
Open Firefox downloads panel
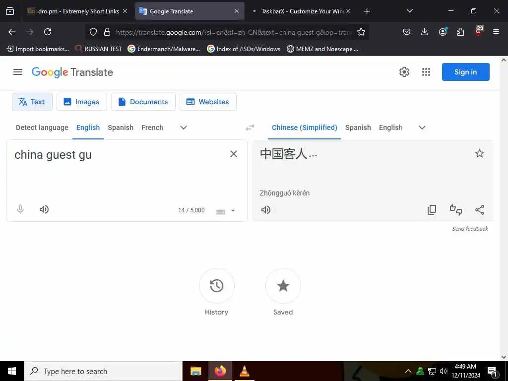pos(425,32)
